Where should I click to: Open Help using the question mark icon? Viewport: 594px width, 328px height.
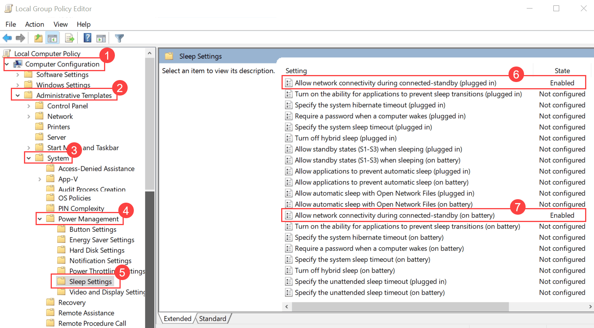(x=87, y=38)
